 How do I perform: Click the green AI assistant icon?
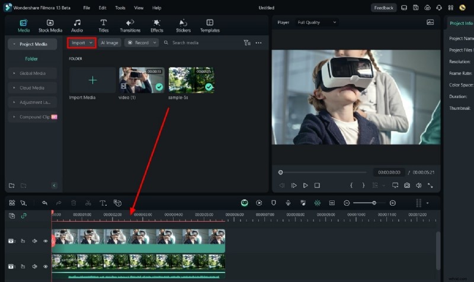click(244, 203)
